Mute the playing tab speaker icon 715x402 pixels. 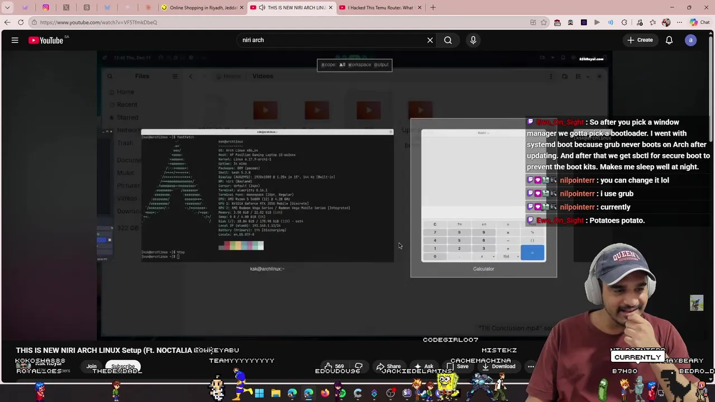coord(262,7)
